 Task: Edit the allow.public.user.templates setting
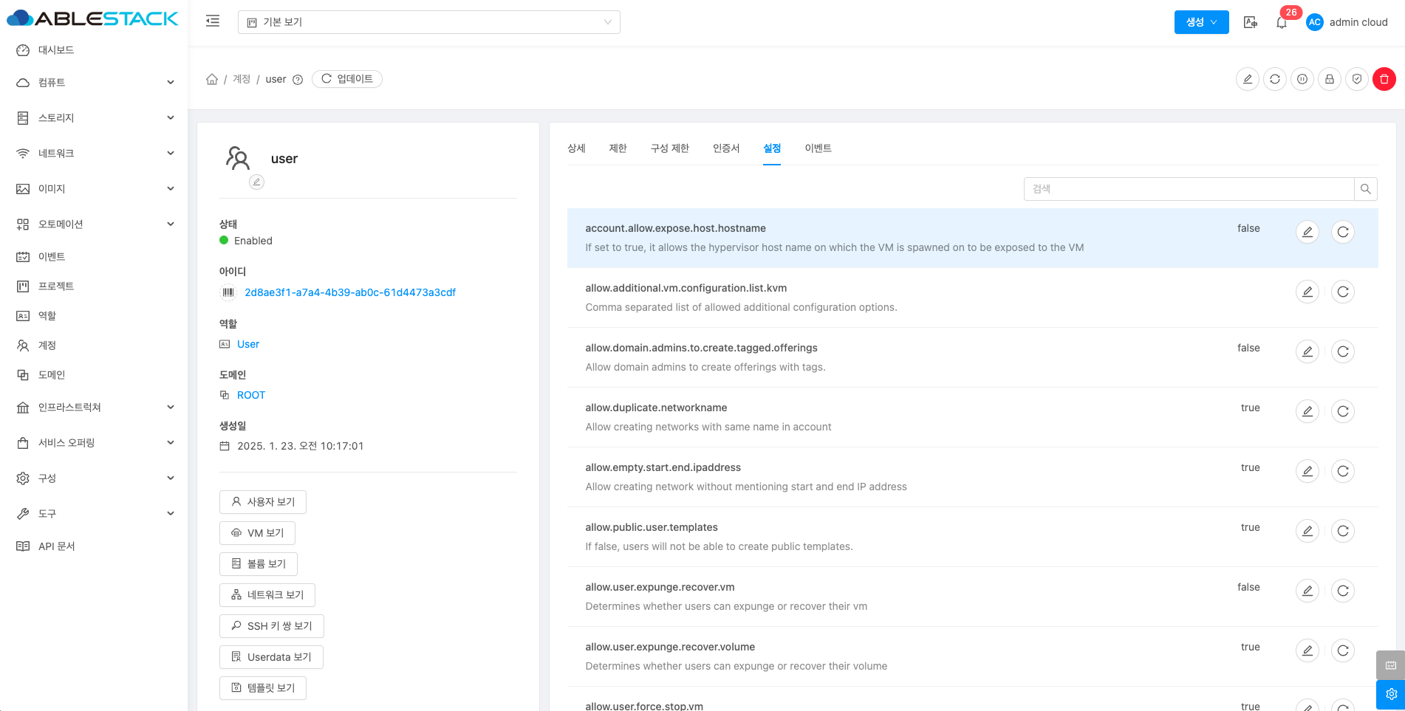(x=1307, y=531)
